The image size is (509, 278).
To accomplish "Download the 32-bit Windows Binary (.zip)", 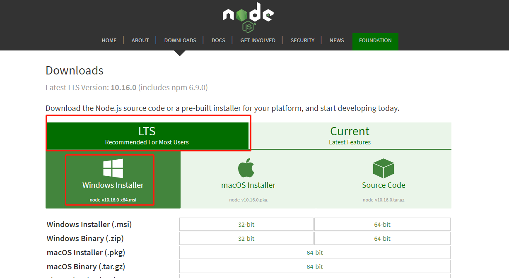I will (x=246, y=238).
